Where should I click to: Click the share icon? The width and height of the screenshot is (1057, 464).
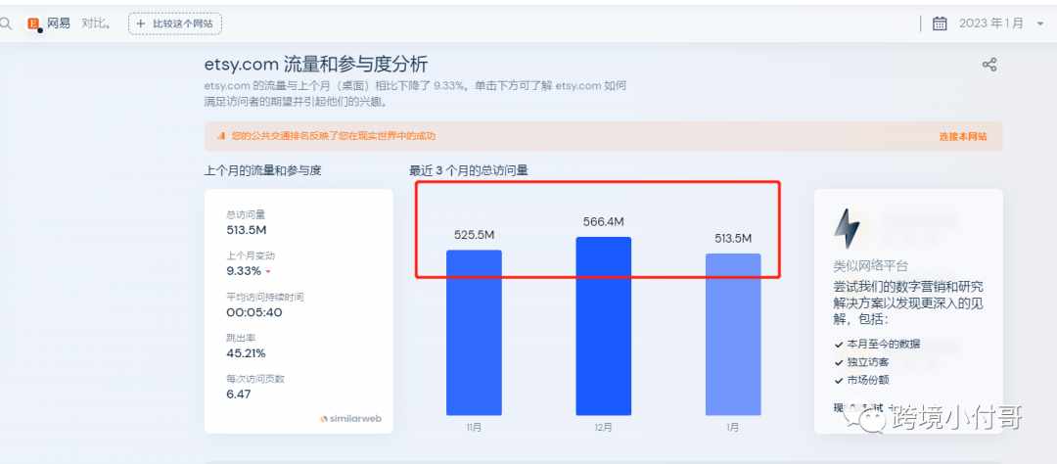pyautogui.click(x=988, y=65)
